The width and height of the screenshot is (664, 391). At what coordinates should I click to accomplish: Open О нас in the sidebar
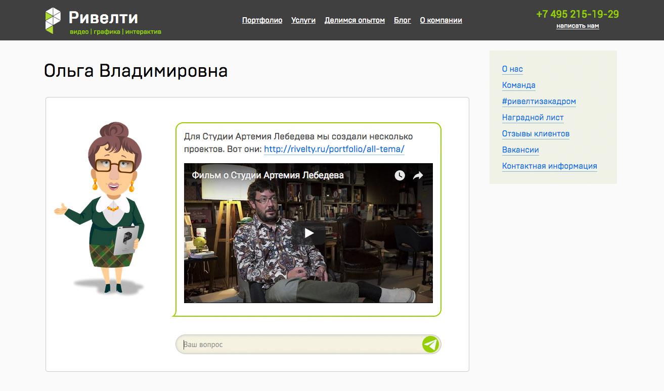click(512, 69)
